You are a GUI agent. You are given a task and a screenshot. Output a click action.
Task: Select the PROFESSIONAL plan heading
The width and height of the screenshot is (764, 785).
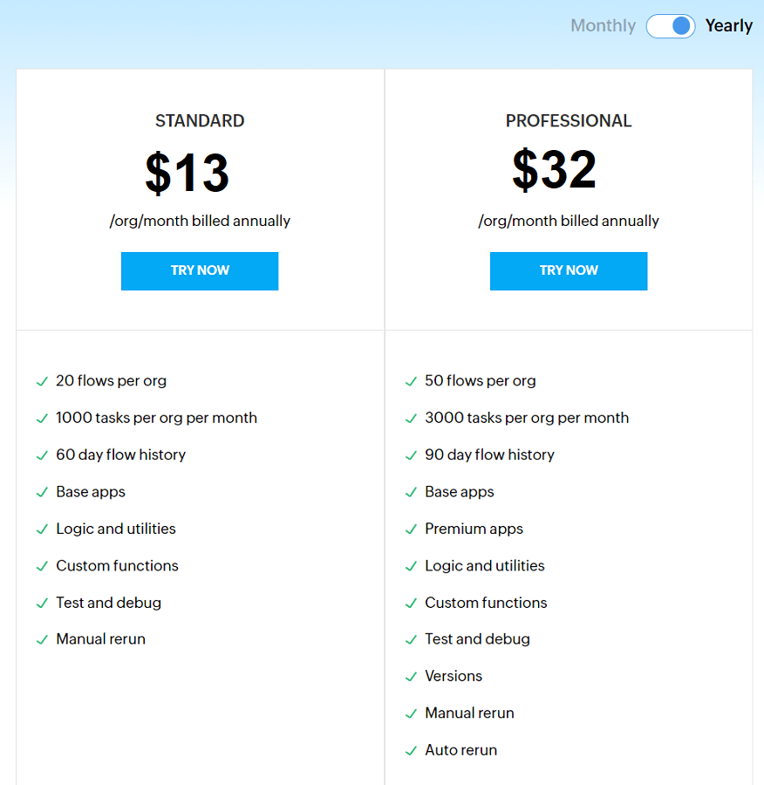pos(568,120)
